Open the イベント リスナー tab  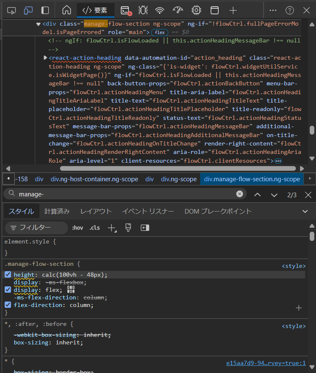coord(149,211)
